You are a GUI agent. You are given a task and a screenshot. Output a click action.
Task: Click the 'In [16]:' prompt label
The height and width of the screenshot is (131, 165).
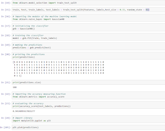[x=6, y=17]
